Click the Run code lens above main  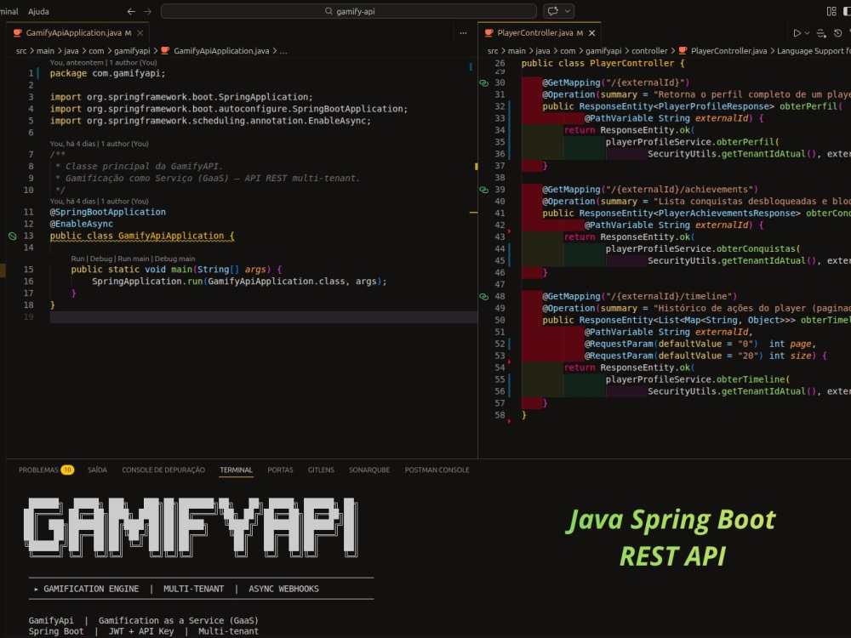click(x=77, y=259)
